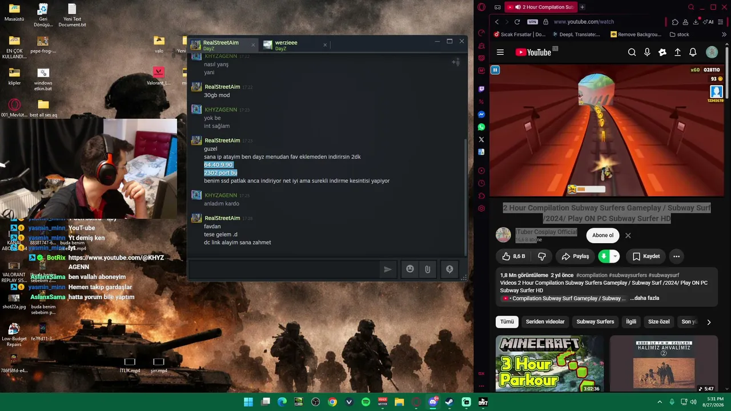Image resolution: width=731 pixels, height=411 pixels.
Task: Like the Subway Surfers video
Action: [513, 256]
